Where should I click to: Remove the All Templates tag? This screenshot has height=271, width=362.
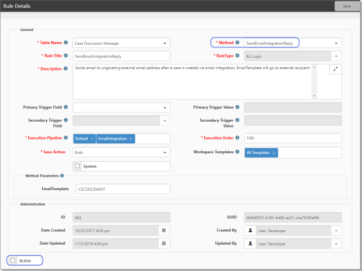(x=274, y=153)
